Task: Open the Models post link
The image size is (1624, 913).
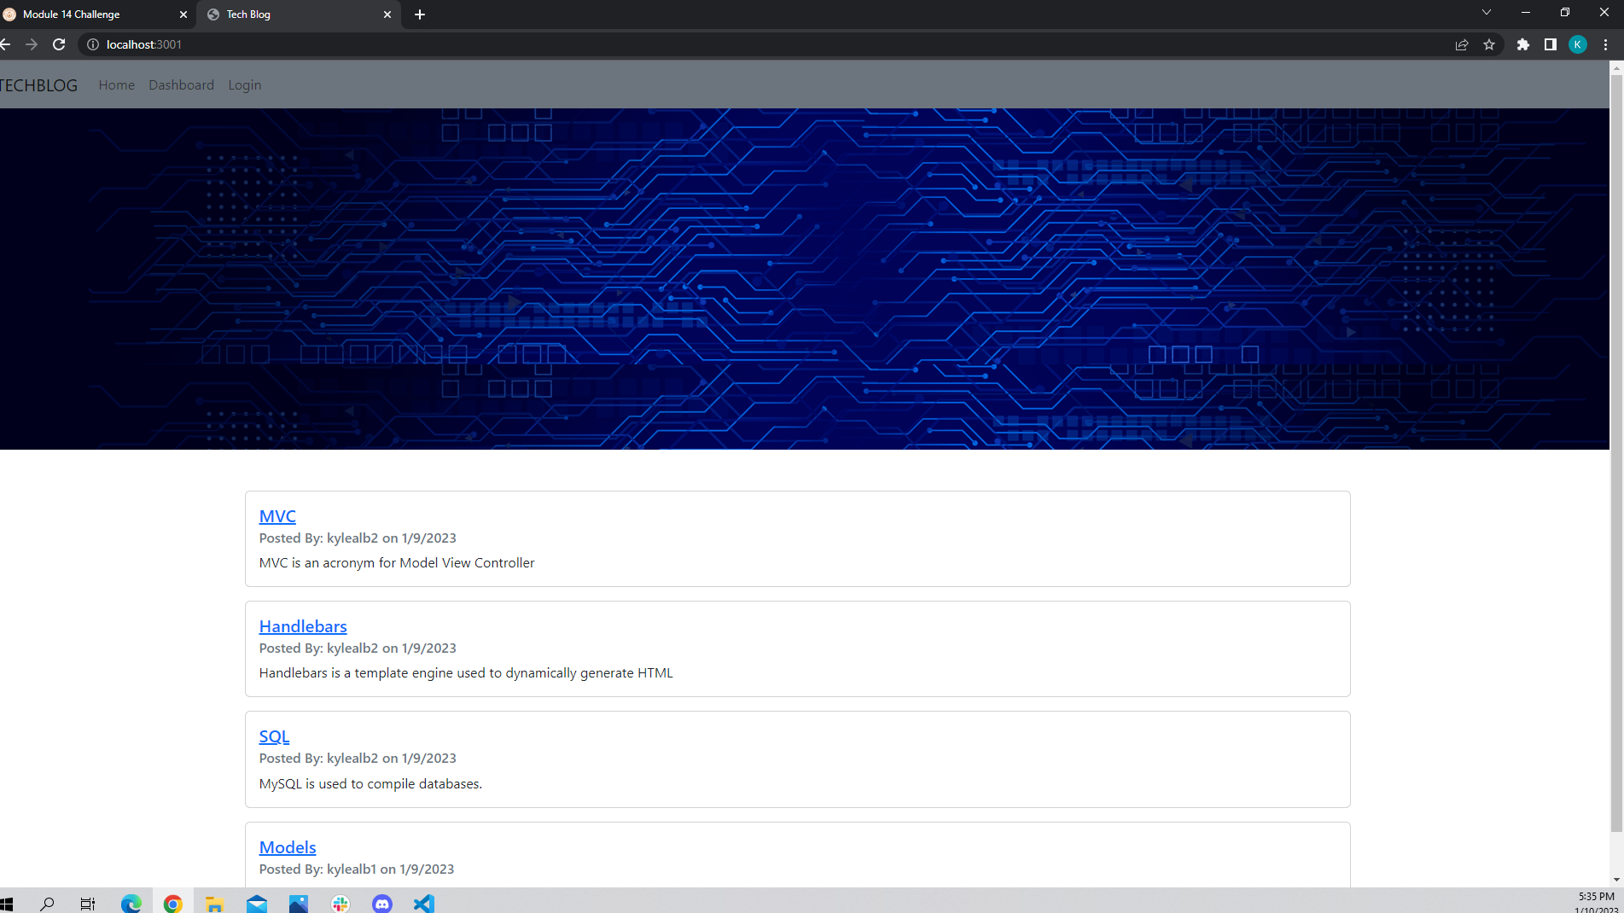Action: coord(288,847)
